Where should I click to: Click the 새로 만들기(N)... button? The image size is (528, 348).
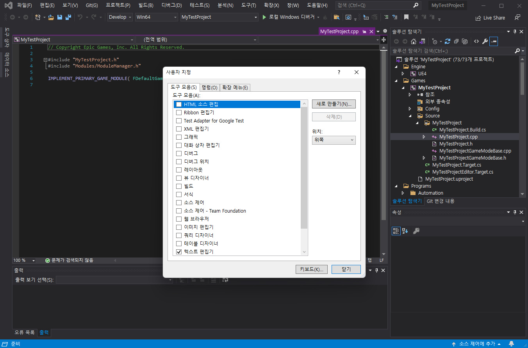pos(334,104)
